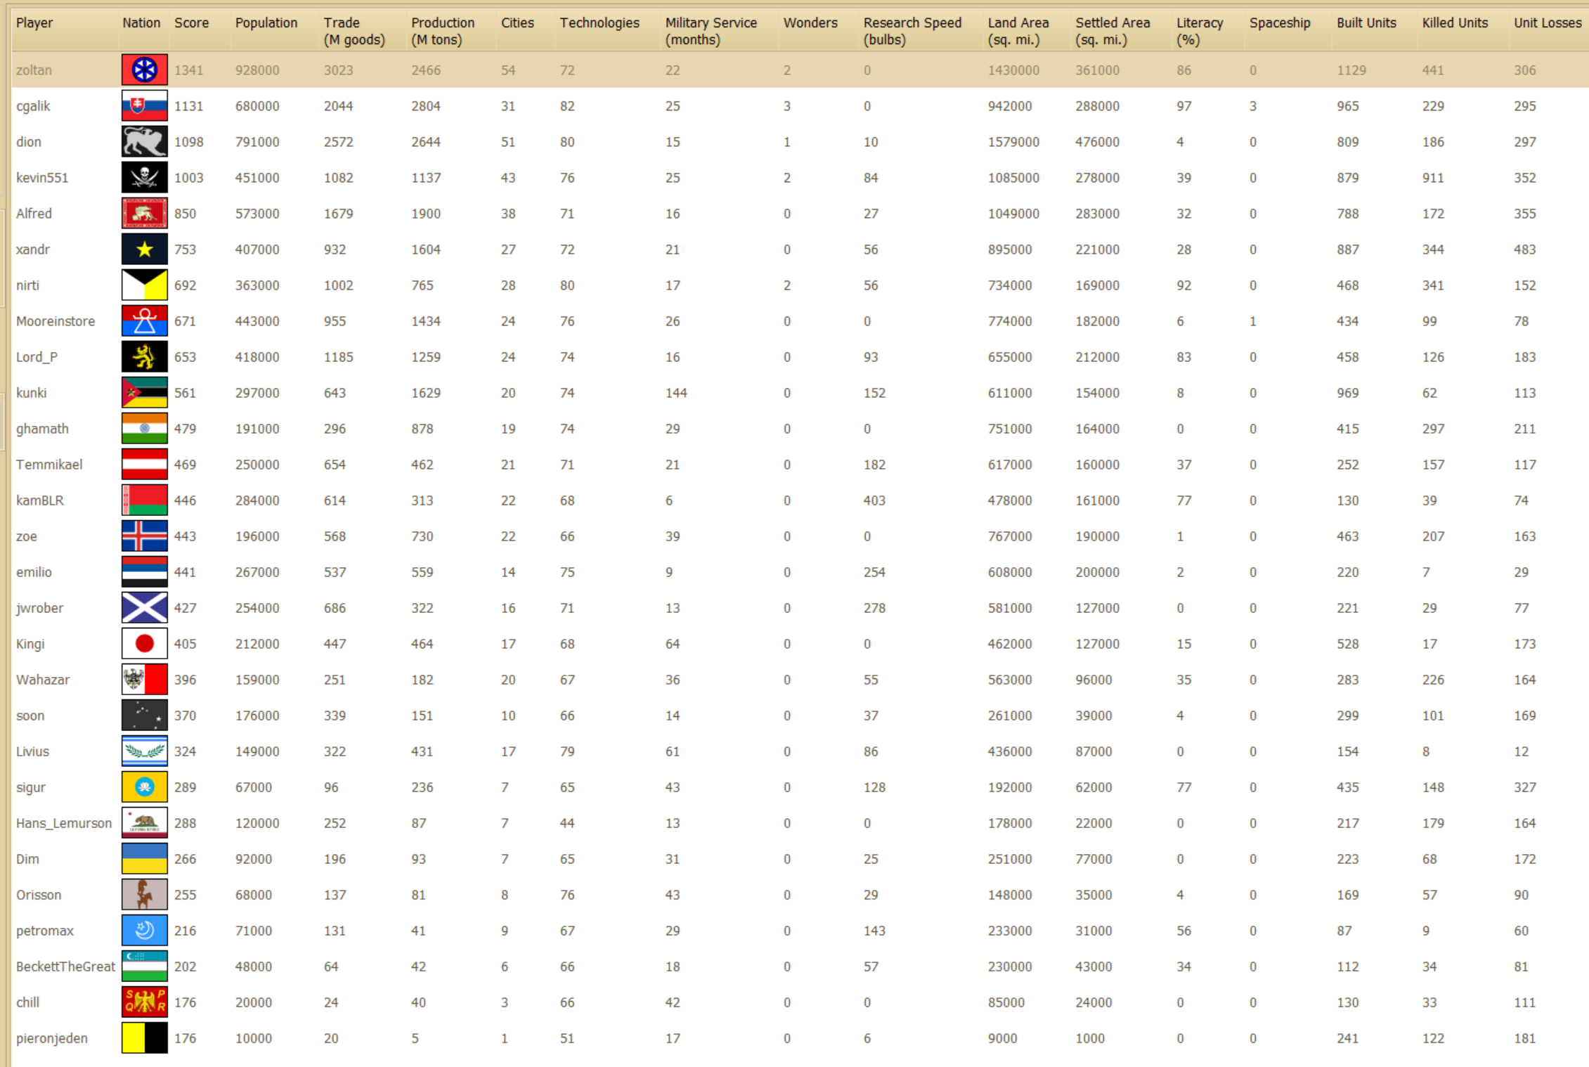
Task: Click the Scottish saltire flag for jwrober
Action: [x=144, y=607]
